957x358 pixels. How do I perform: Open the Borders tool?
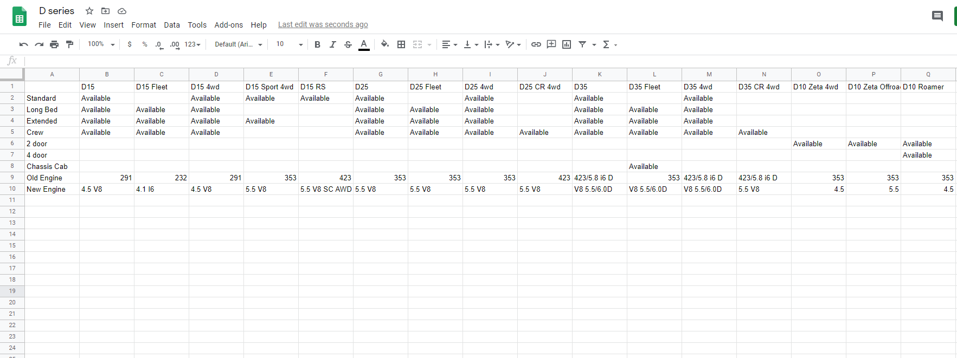click(x=401, y=44)
